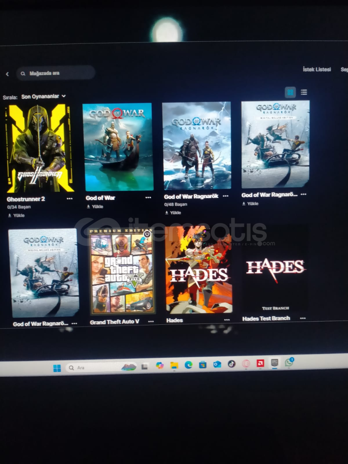
Task: Click Yükle under Ghostrunner 2
Action: coord(16,215)
